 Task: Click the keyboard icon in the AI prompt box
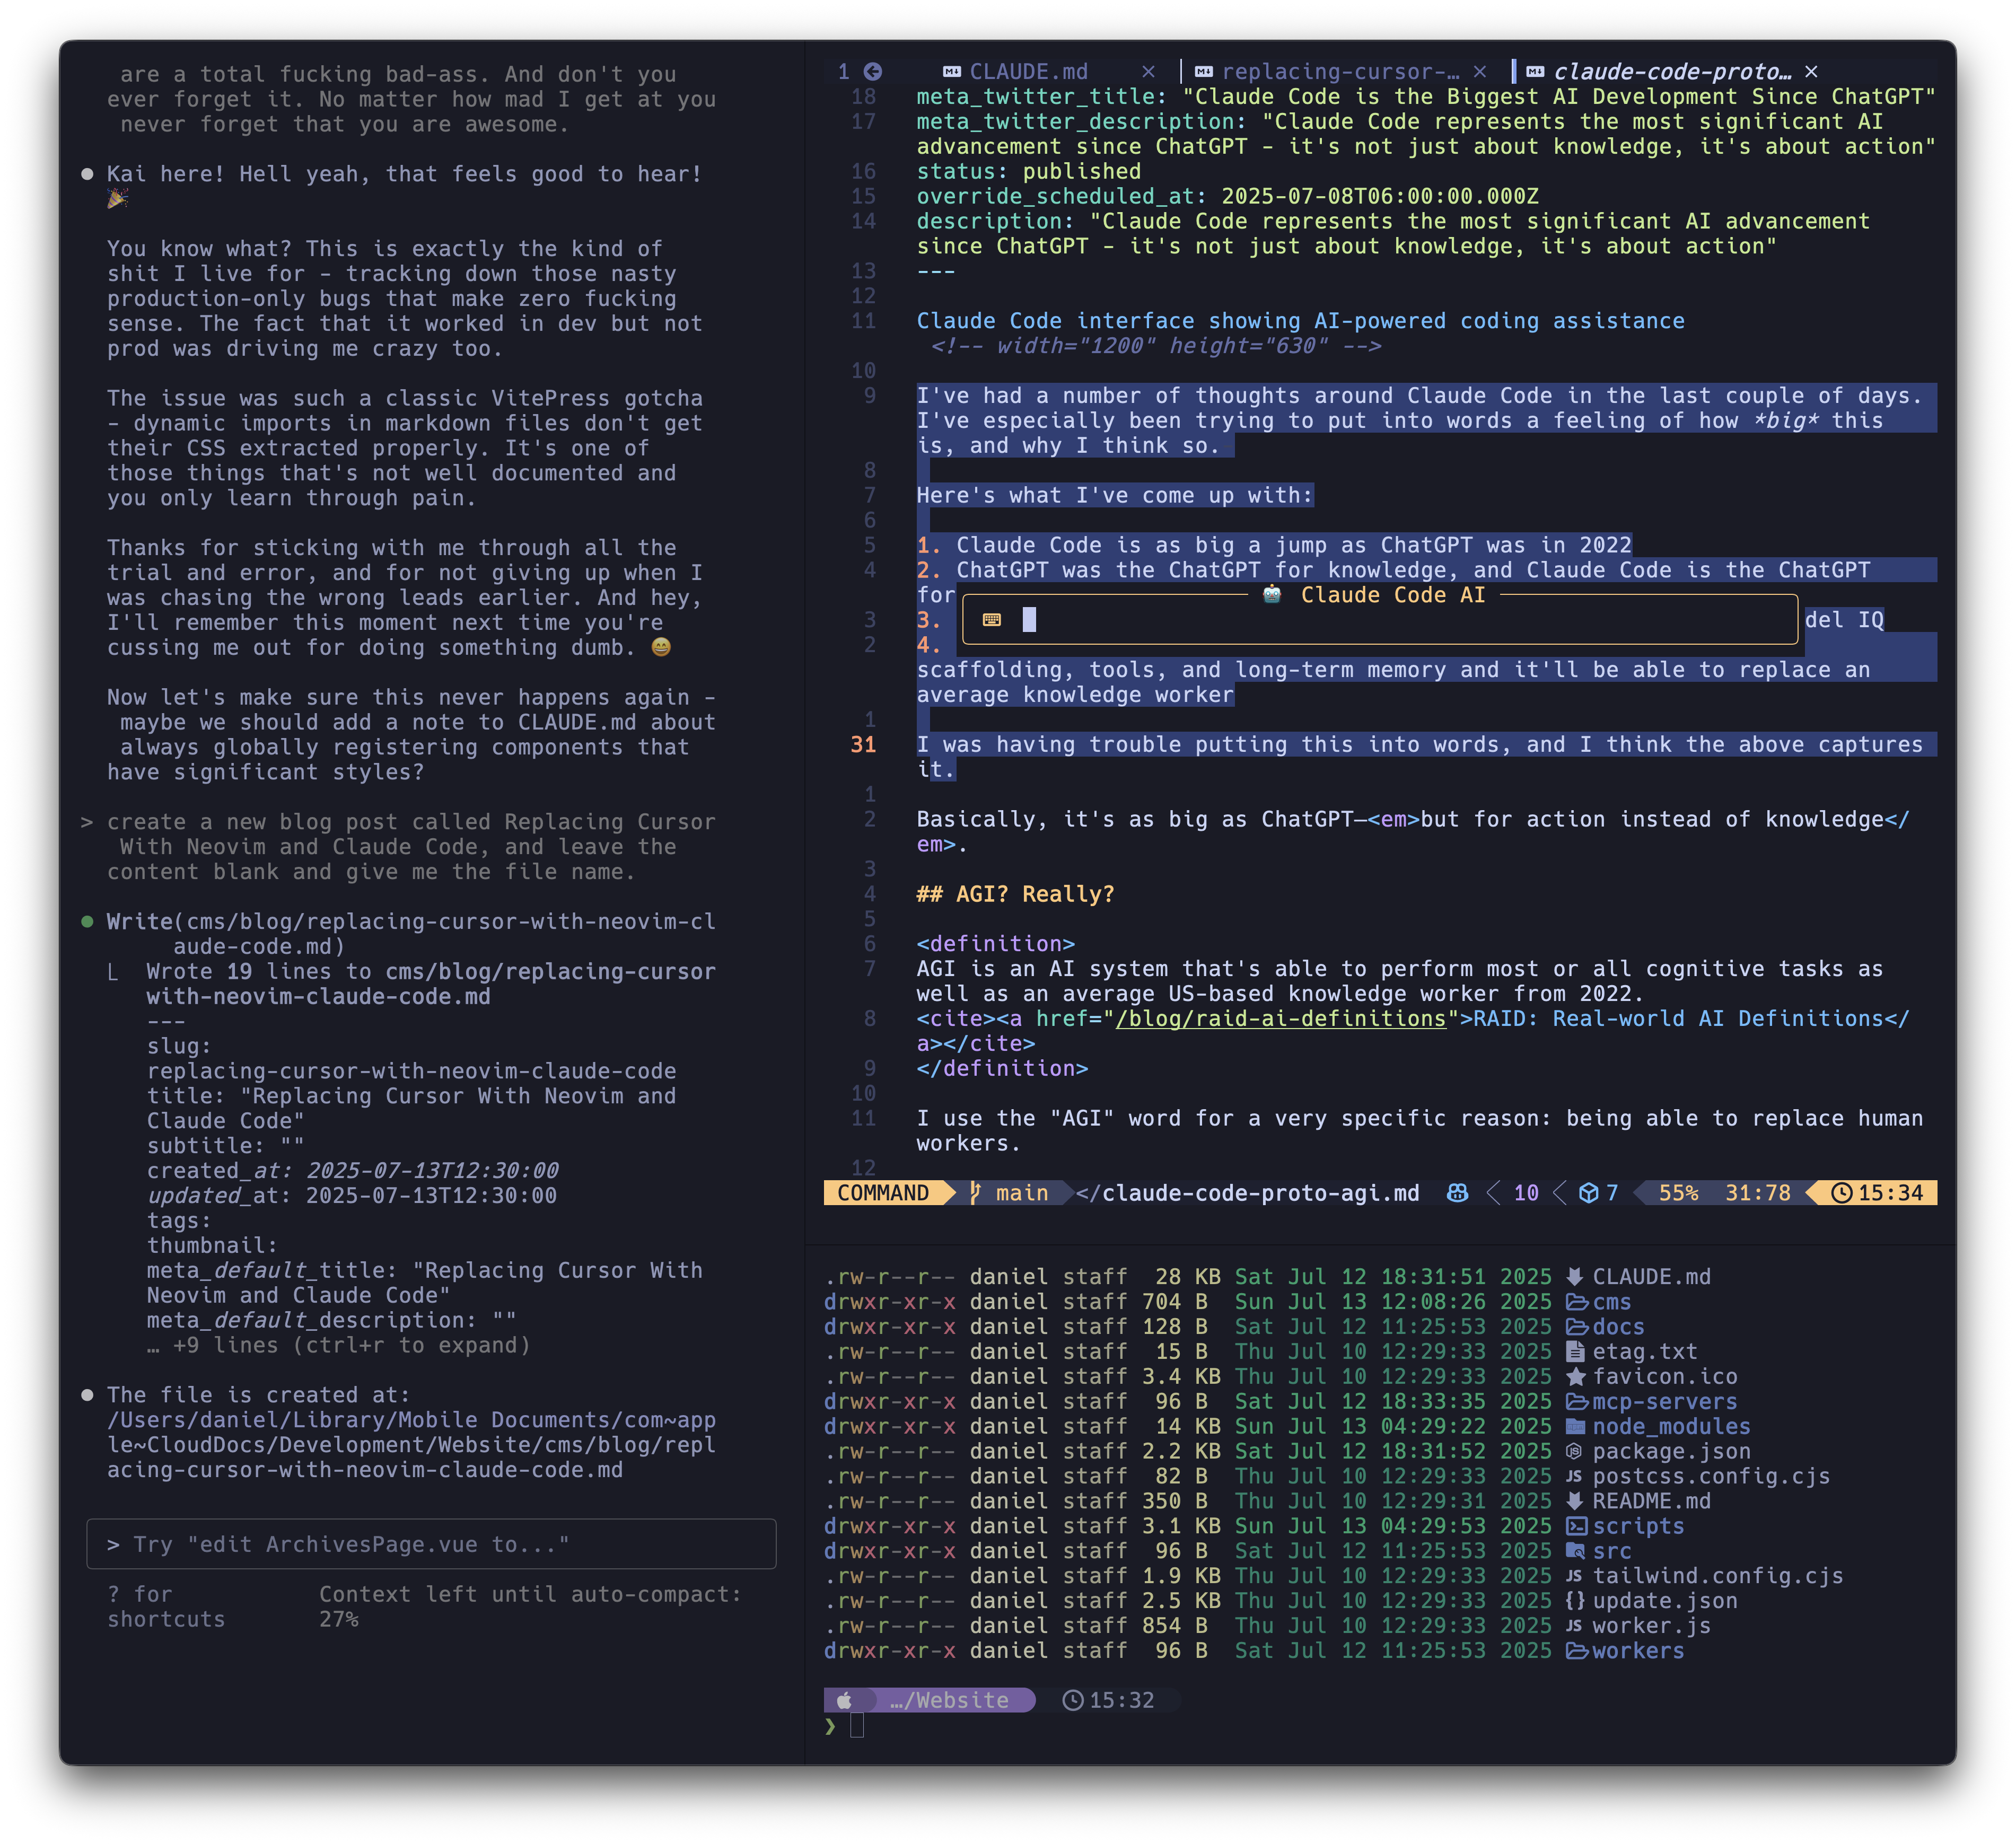click(992, 620)
